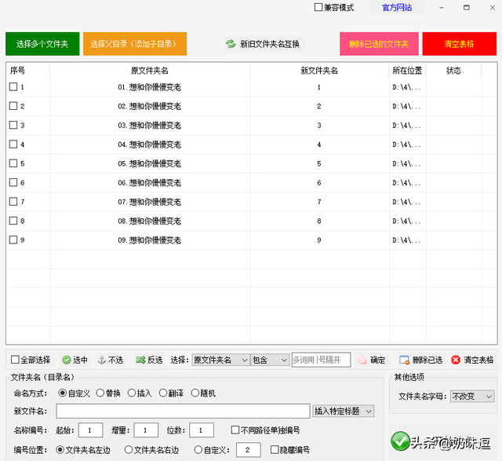This screenshot has width=502, height=461.
Task: Click new folder name cell 7
Action: [x=319, y=202]
